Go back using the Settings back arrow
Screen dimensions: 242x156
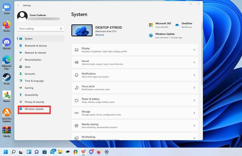(19, 5)
